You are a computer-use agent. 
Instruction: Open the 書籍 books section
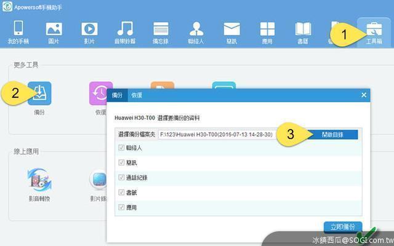tap(303, 31)
